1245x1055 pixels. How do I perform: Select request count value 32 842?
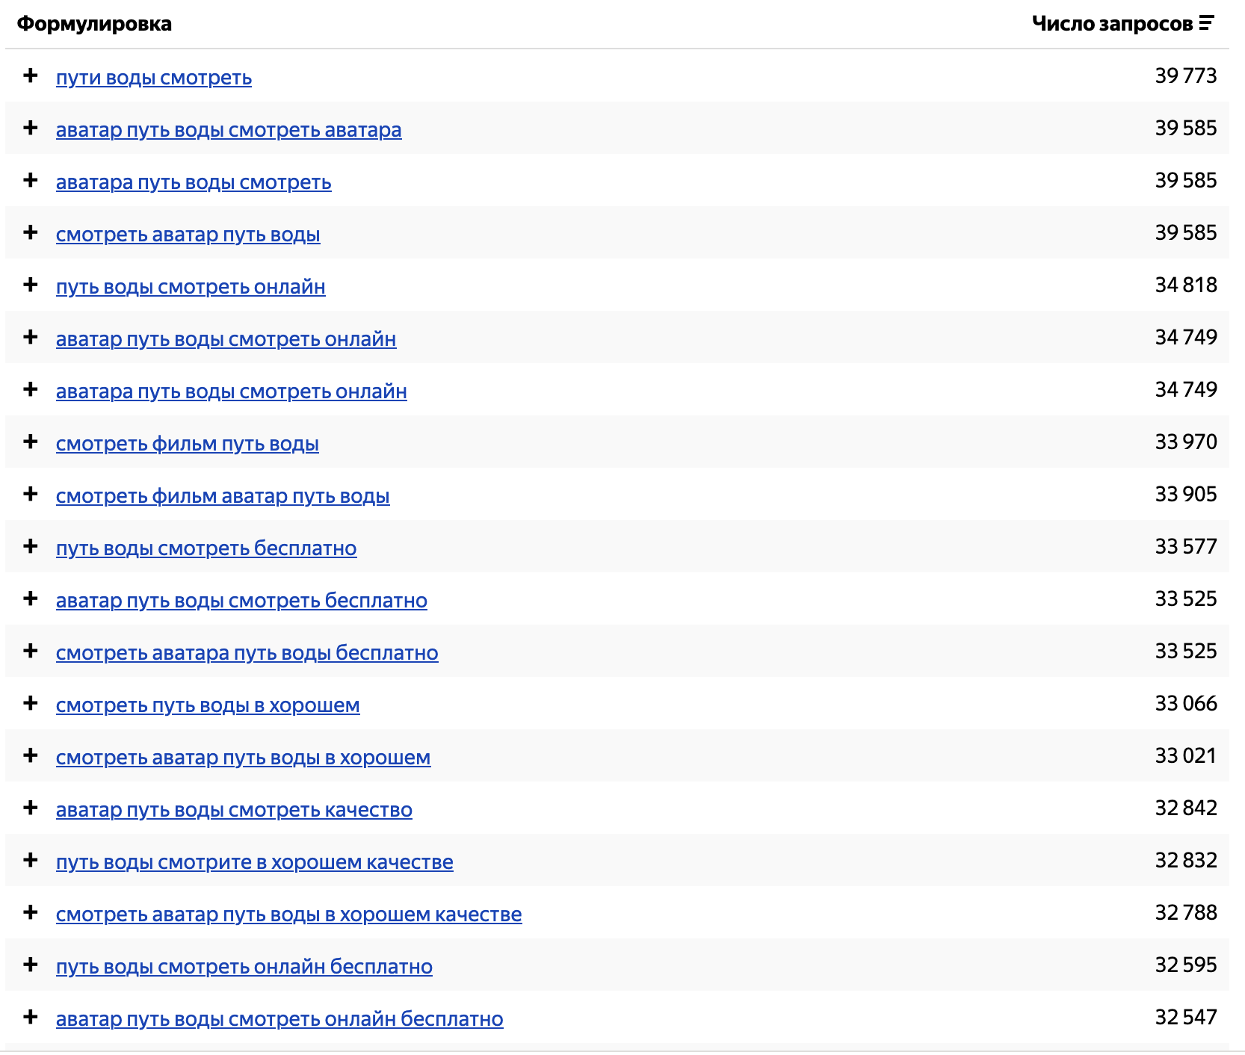pyautogui.click(x=1186, y=808)
